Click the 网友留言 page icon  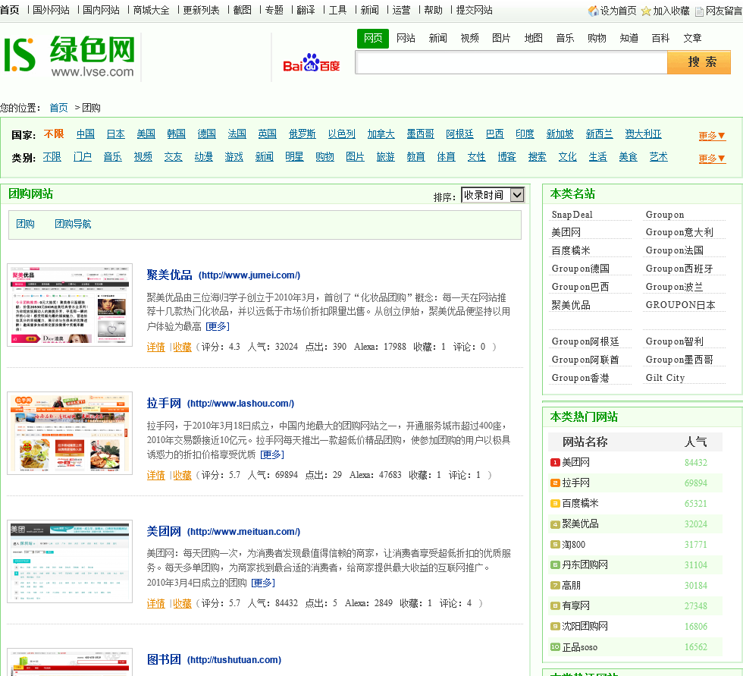tap(699, 11)
